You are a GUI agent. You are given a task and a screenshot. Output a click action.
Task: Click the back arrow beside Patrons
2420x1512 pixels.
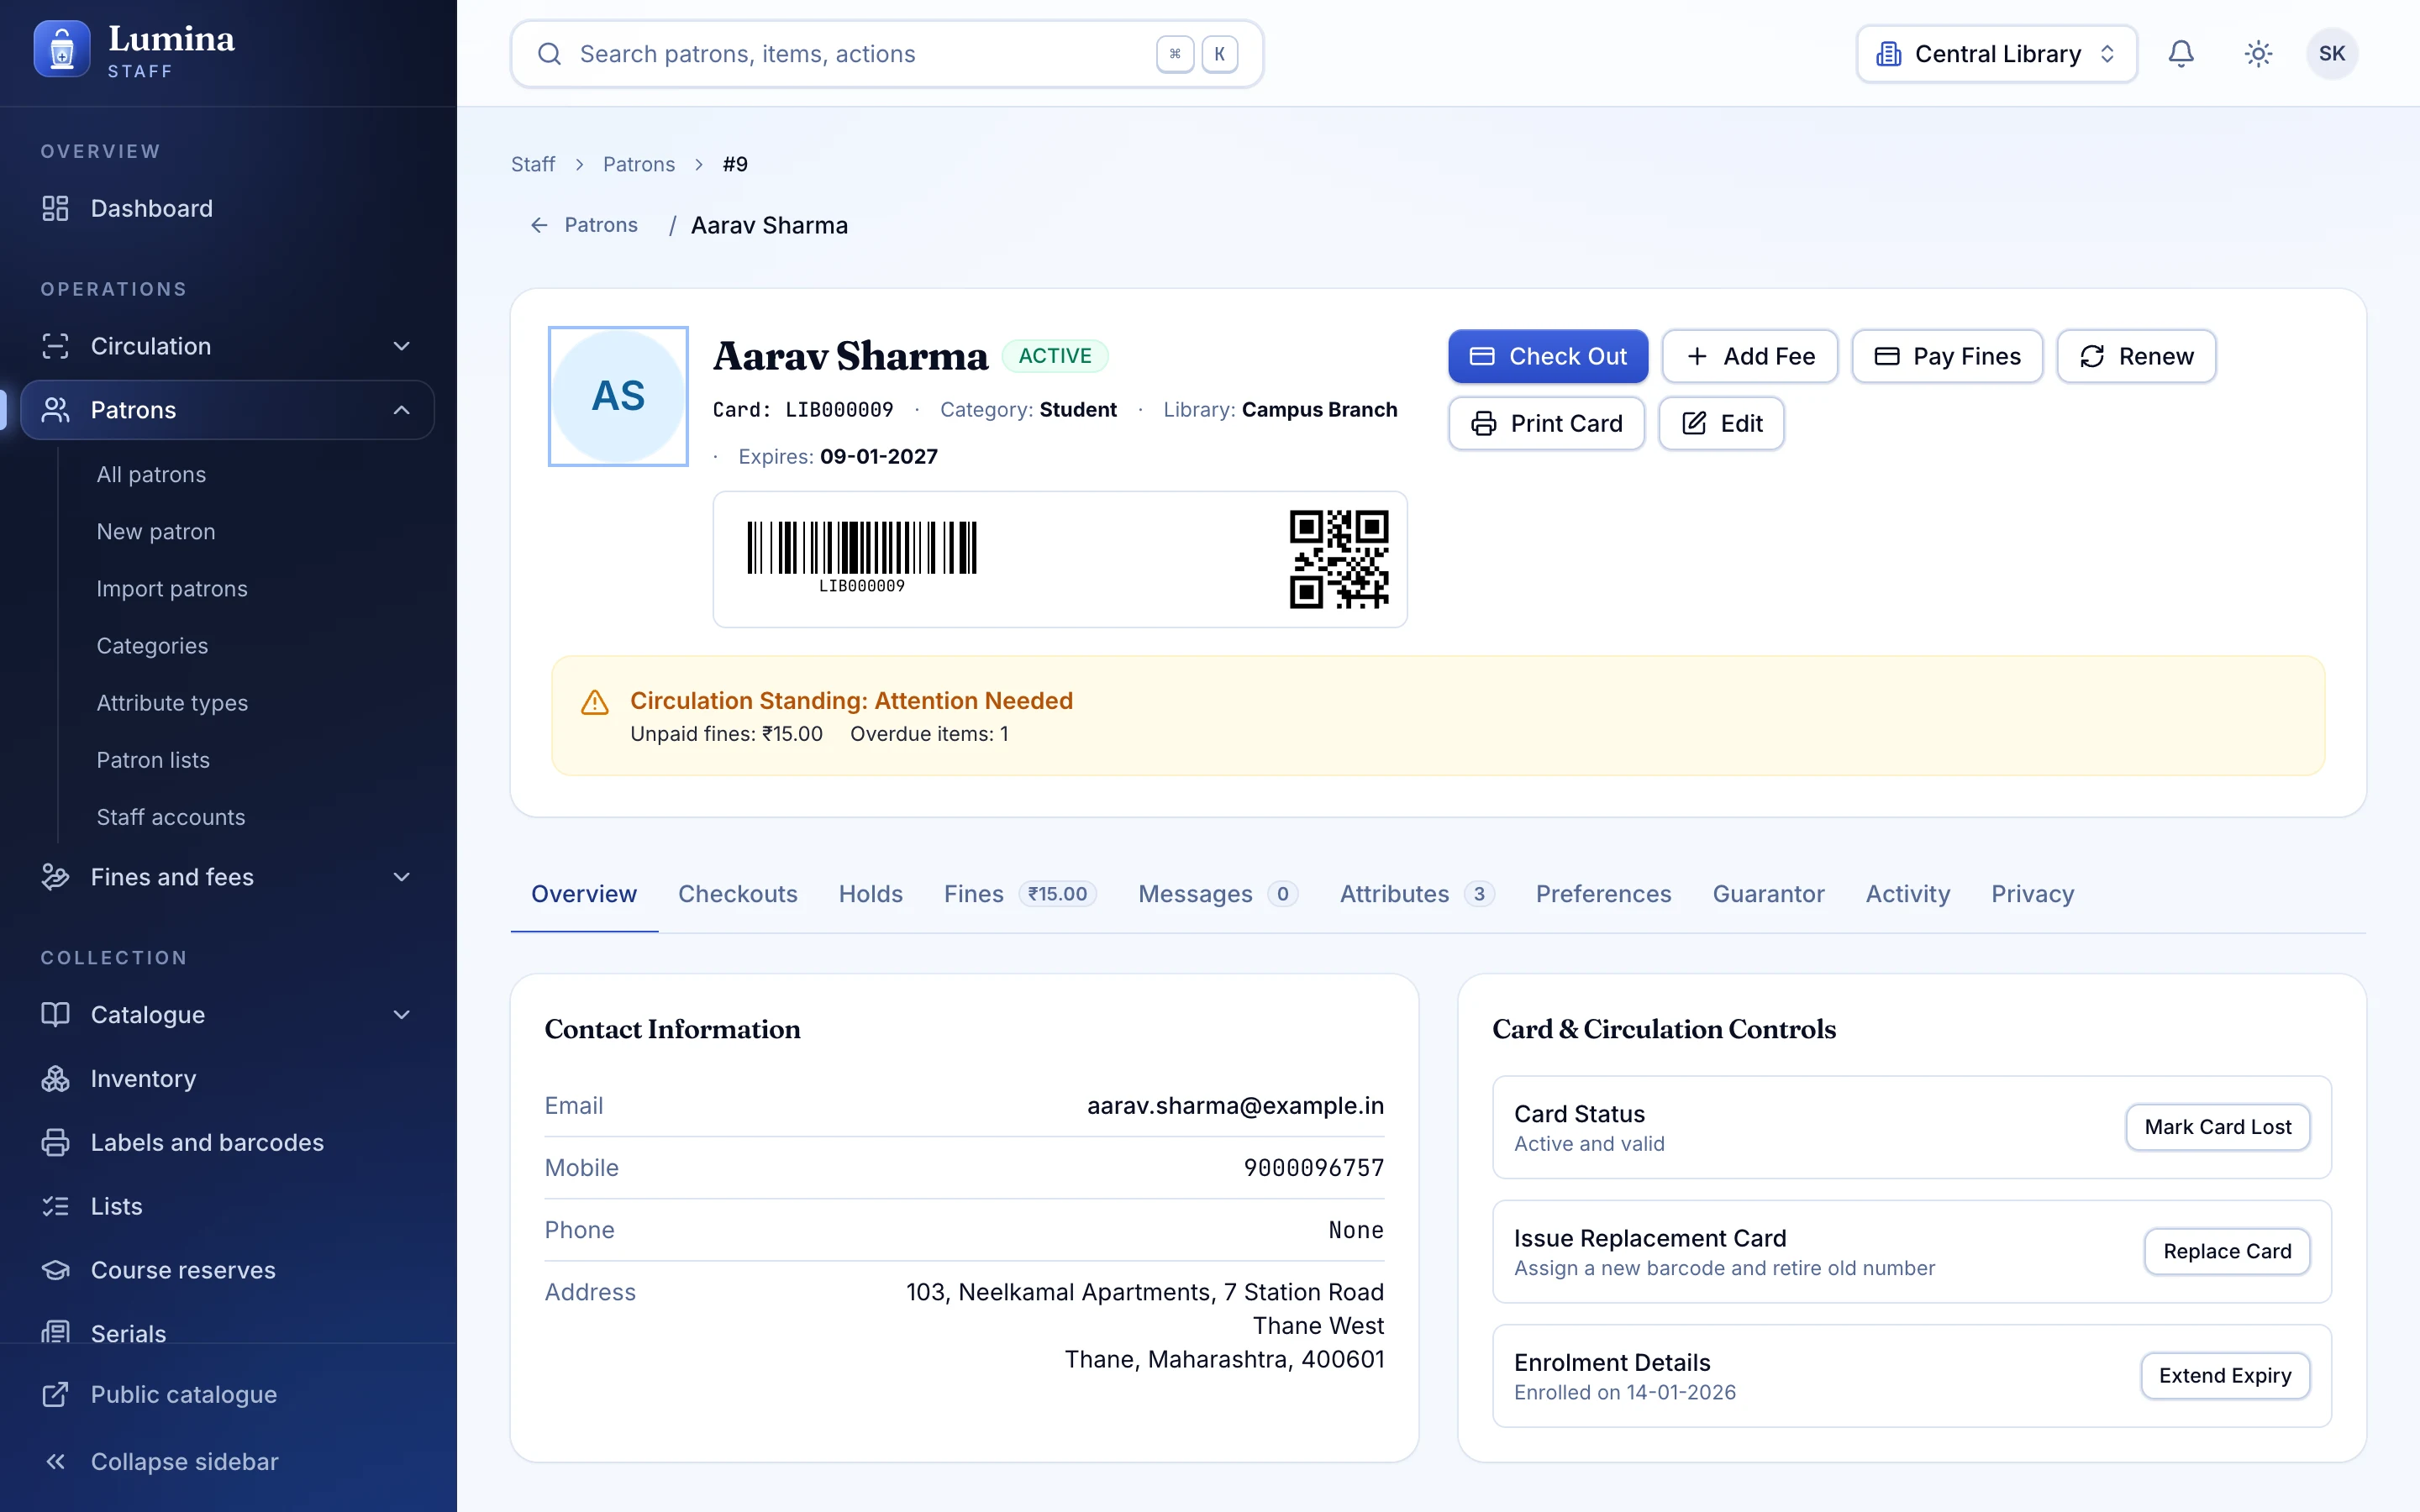click(539, 225)
